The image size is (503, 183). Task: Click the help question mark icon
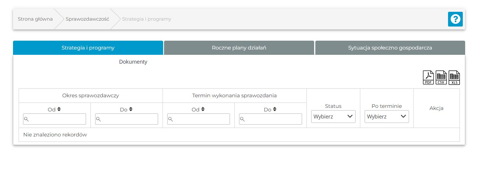click(x=455, y=19)
